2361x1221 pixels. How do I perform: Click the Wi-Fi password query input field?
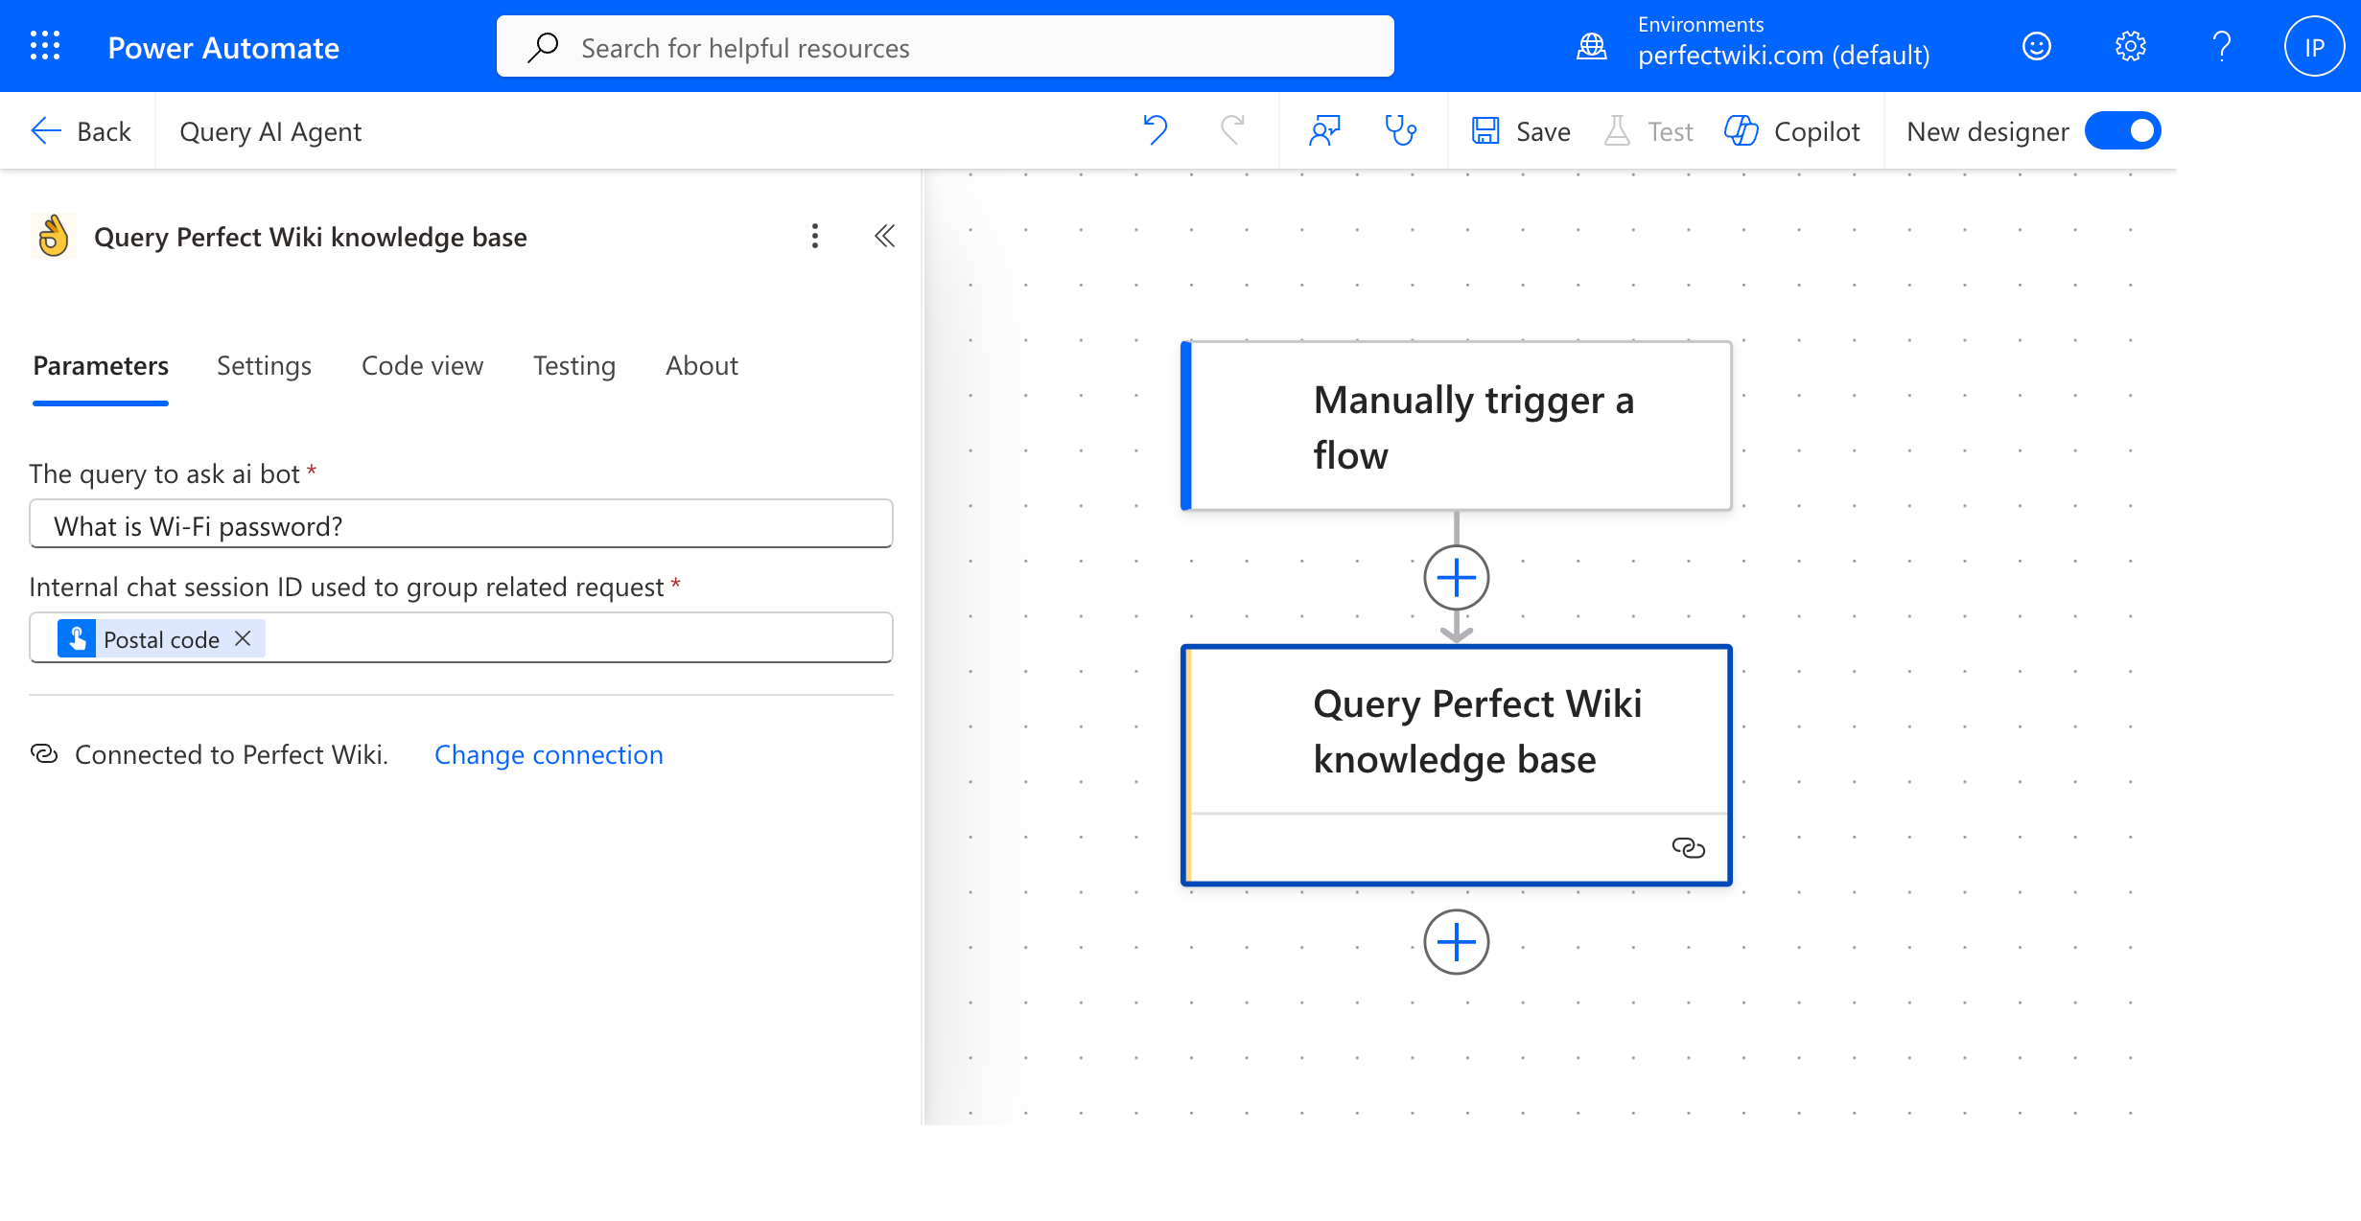point(460,524)
